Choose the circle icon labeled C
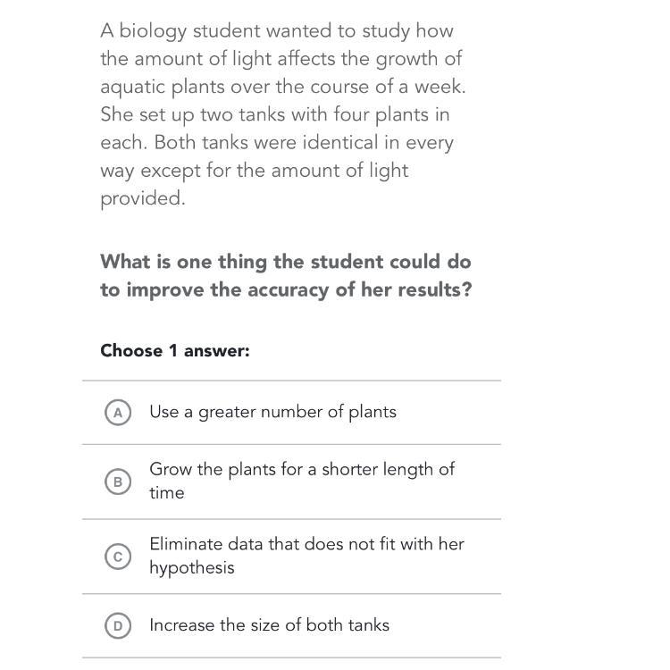670x670 pixels. [117, 556]
